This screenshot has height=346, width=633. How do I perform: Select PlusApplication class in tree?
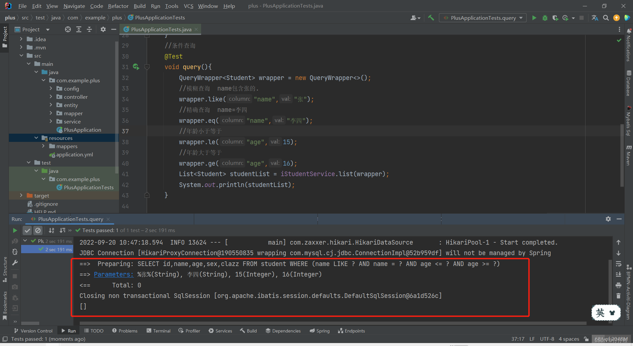(82, 130)
